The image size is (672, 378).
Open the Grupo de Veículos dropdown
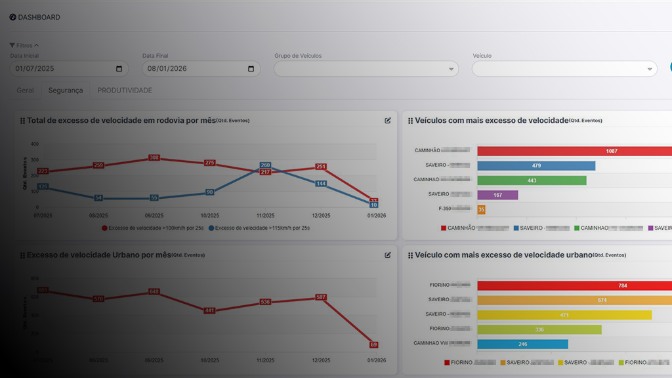click(366, 69)
